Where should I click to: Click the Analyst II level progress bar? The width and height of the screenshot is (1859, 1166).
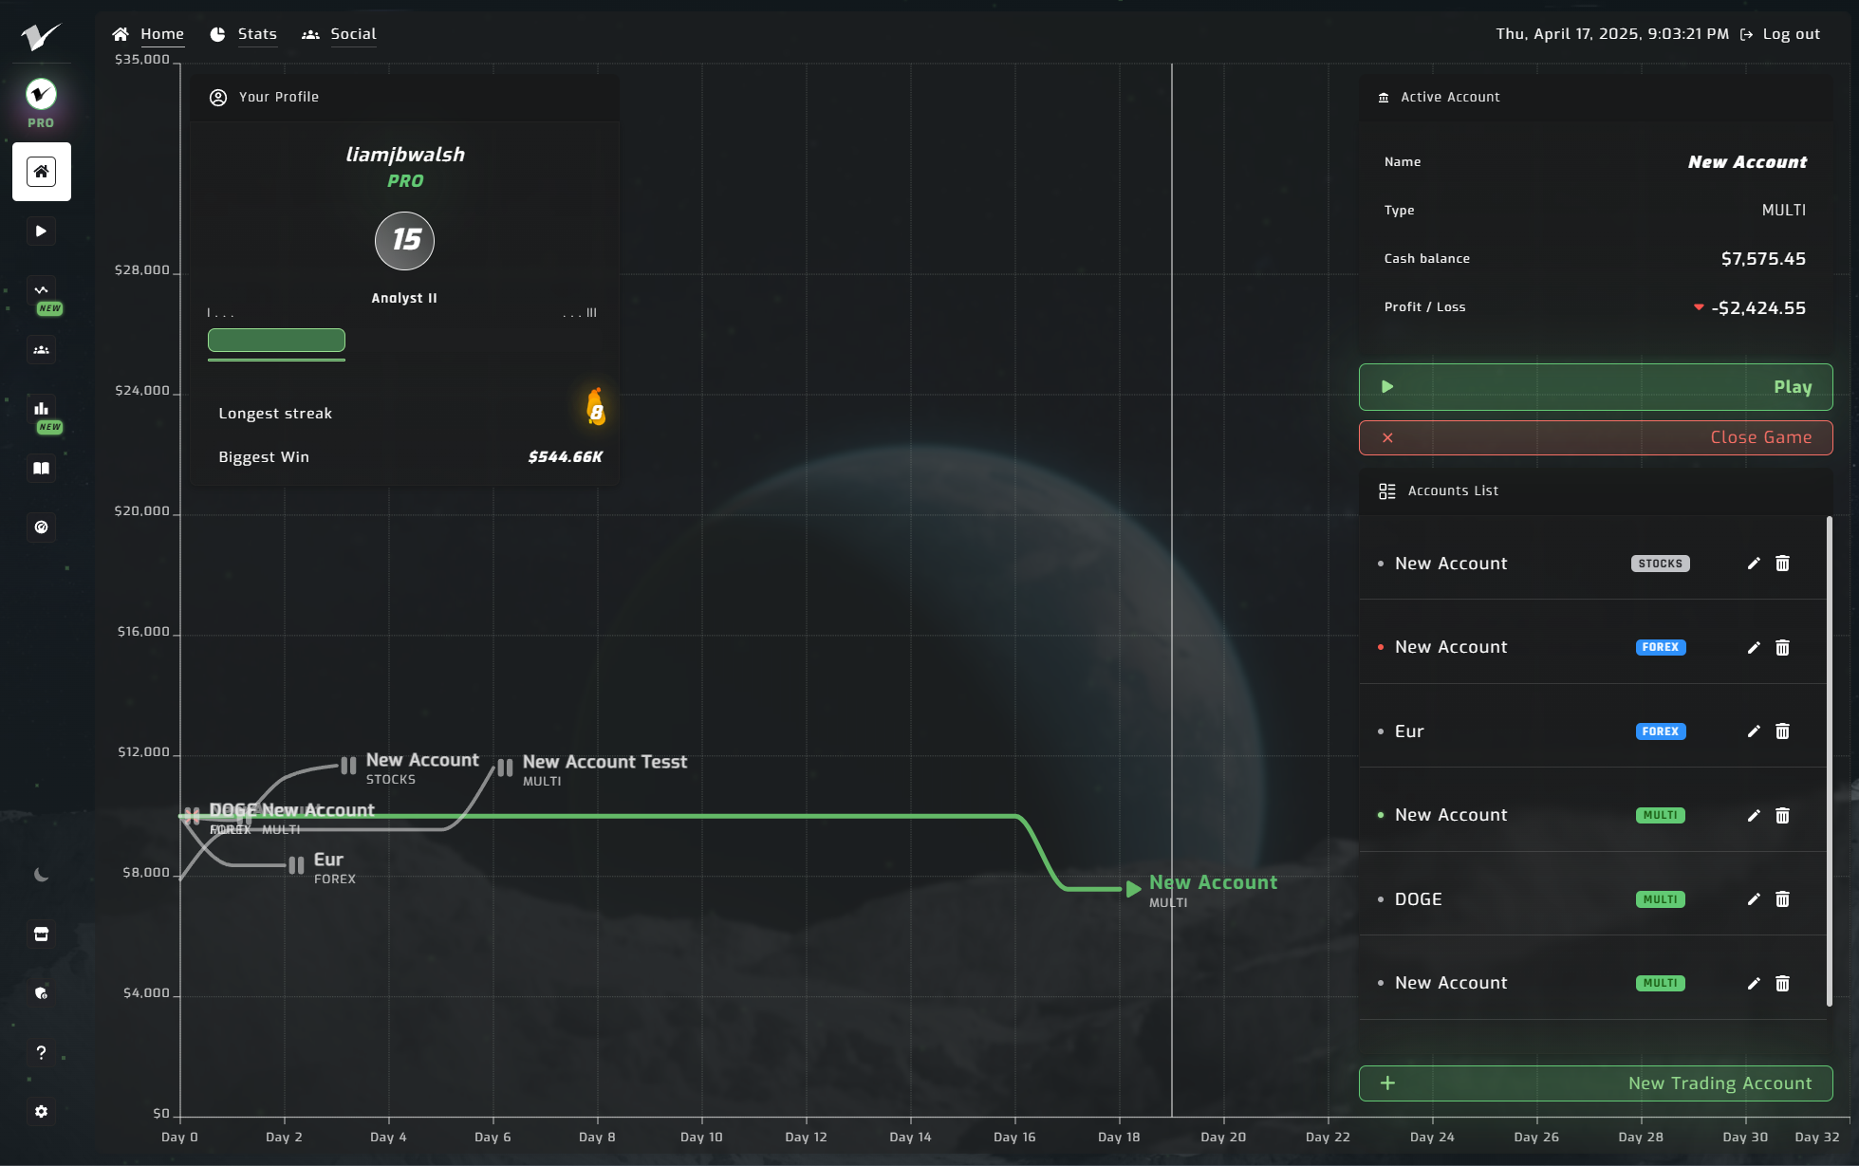pos(276,340)
